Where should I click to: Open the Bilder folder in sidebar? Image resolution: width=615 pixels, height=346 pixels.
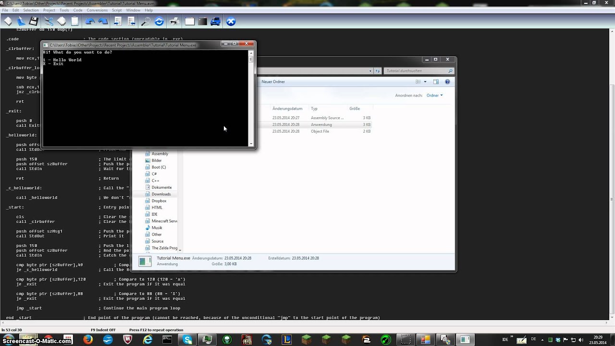coord(157,161)
